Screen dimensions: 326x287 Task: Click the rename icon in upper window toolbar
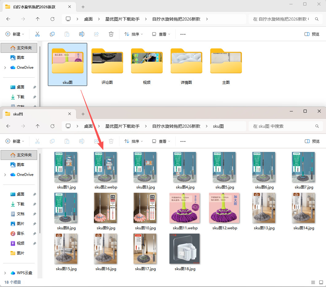tap(82, 34)
